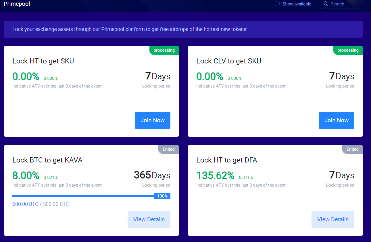
Task: Click the Ended badge on BTC KAVA card
Action: (x=169, y=150)
